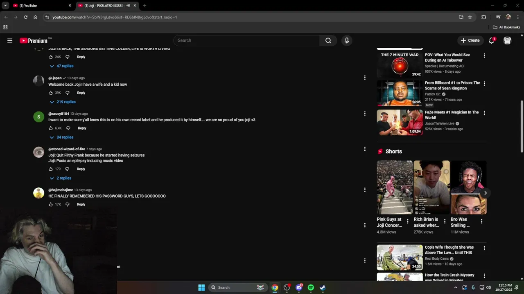Open options menu for @-japan comment
Viewport: 524px width, 294px height.
[365, 78]
